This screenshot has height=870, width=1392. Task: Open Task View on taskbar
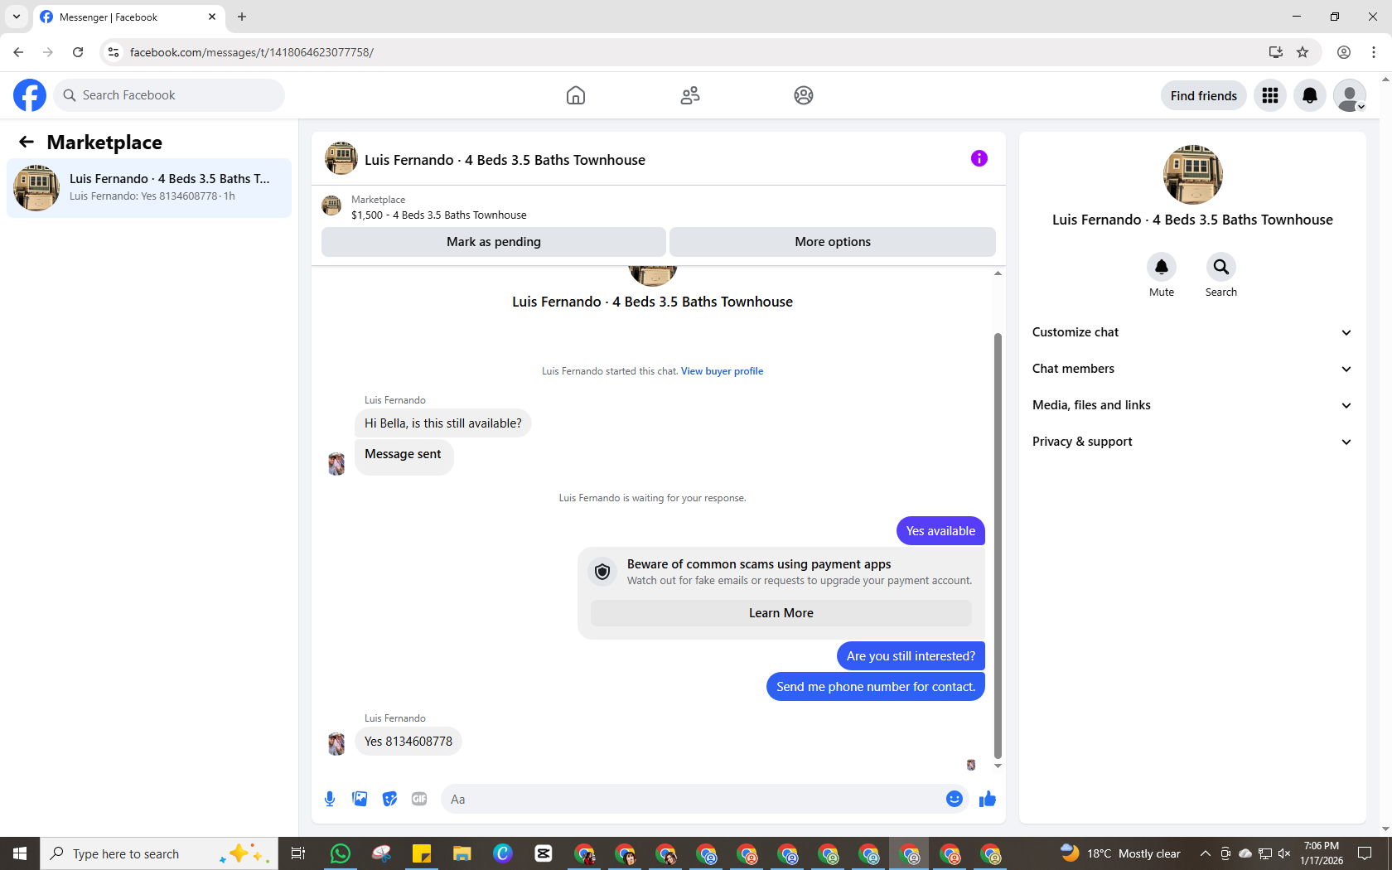click(x=298, y=853)
